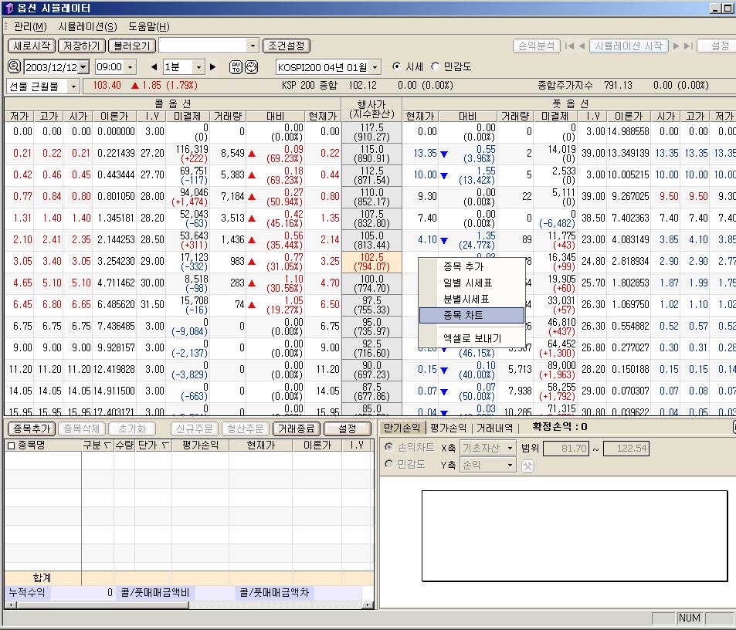Click the clock timer icon

tap(251, 67)
